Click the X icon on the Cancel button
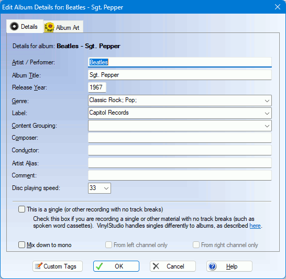The height and width of the screenshot is (279, 286). point(156,266)
